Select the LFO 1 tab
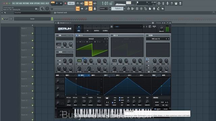This screenshot has width=216, height=121. tap(109, 75)
